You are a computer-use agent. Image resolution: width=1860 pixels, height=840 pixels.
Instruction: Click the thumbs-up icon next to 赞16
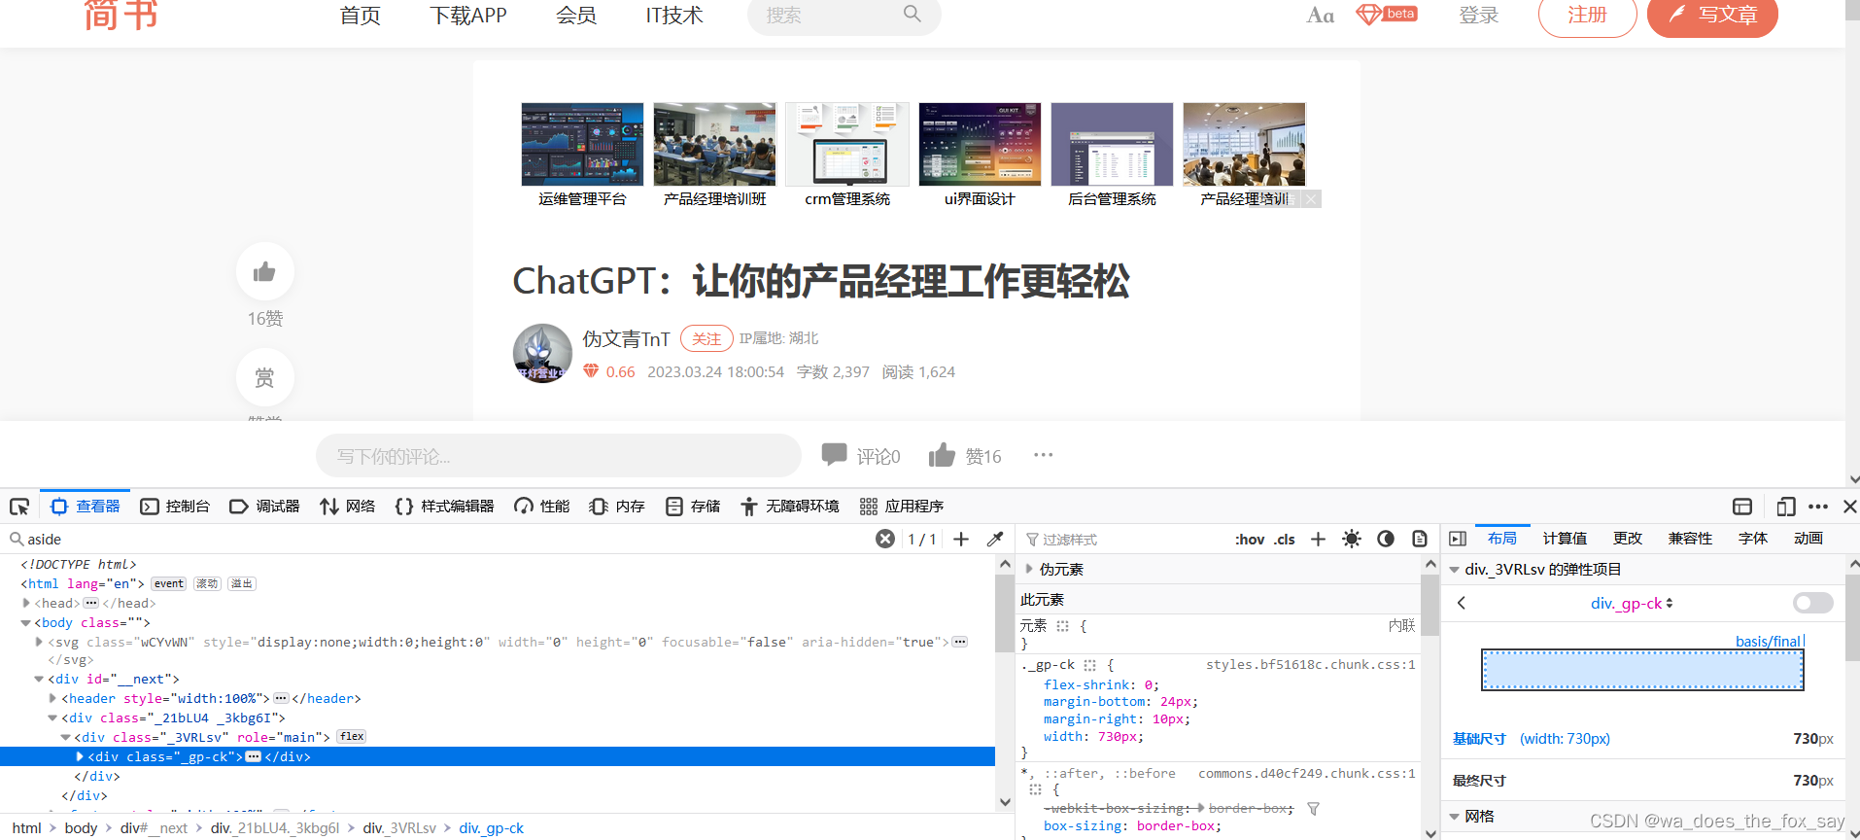point(942,455)
